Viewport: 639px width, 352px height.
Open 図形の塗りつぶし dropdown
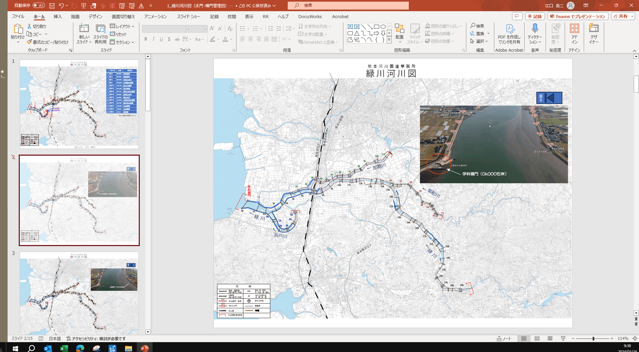pos(443,26)
